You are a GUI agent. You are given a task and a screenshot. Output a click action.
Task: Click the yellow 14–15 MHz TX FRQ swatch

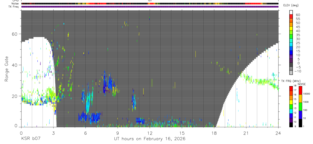291,102
